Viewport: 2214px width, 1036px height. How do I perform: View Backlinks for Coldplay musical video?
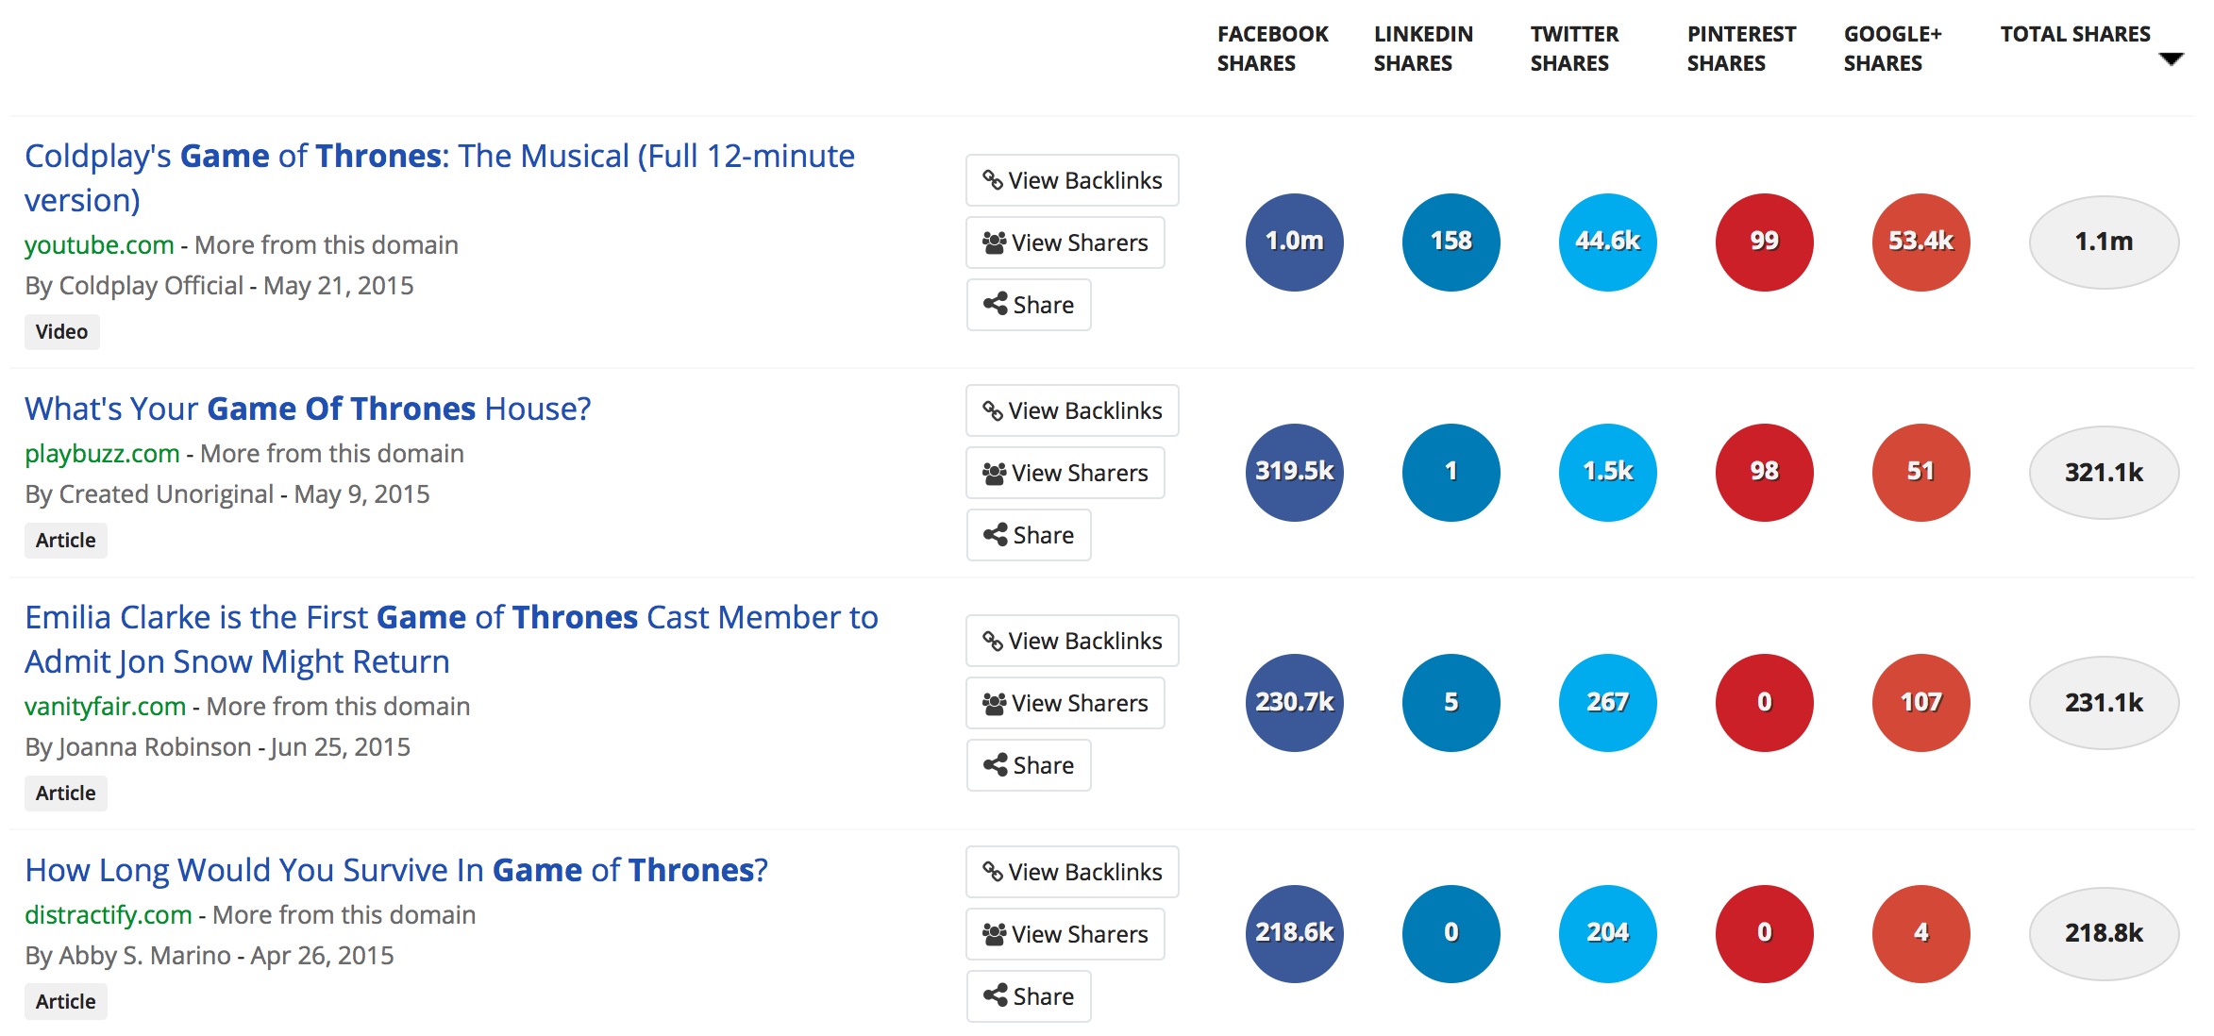(1072, 180)
